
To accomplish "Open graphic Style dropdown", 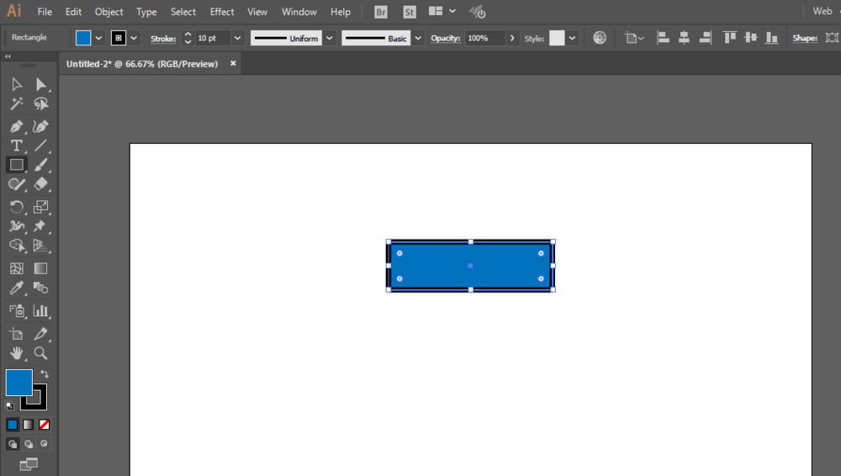I will tap(572, 38).
